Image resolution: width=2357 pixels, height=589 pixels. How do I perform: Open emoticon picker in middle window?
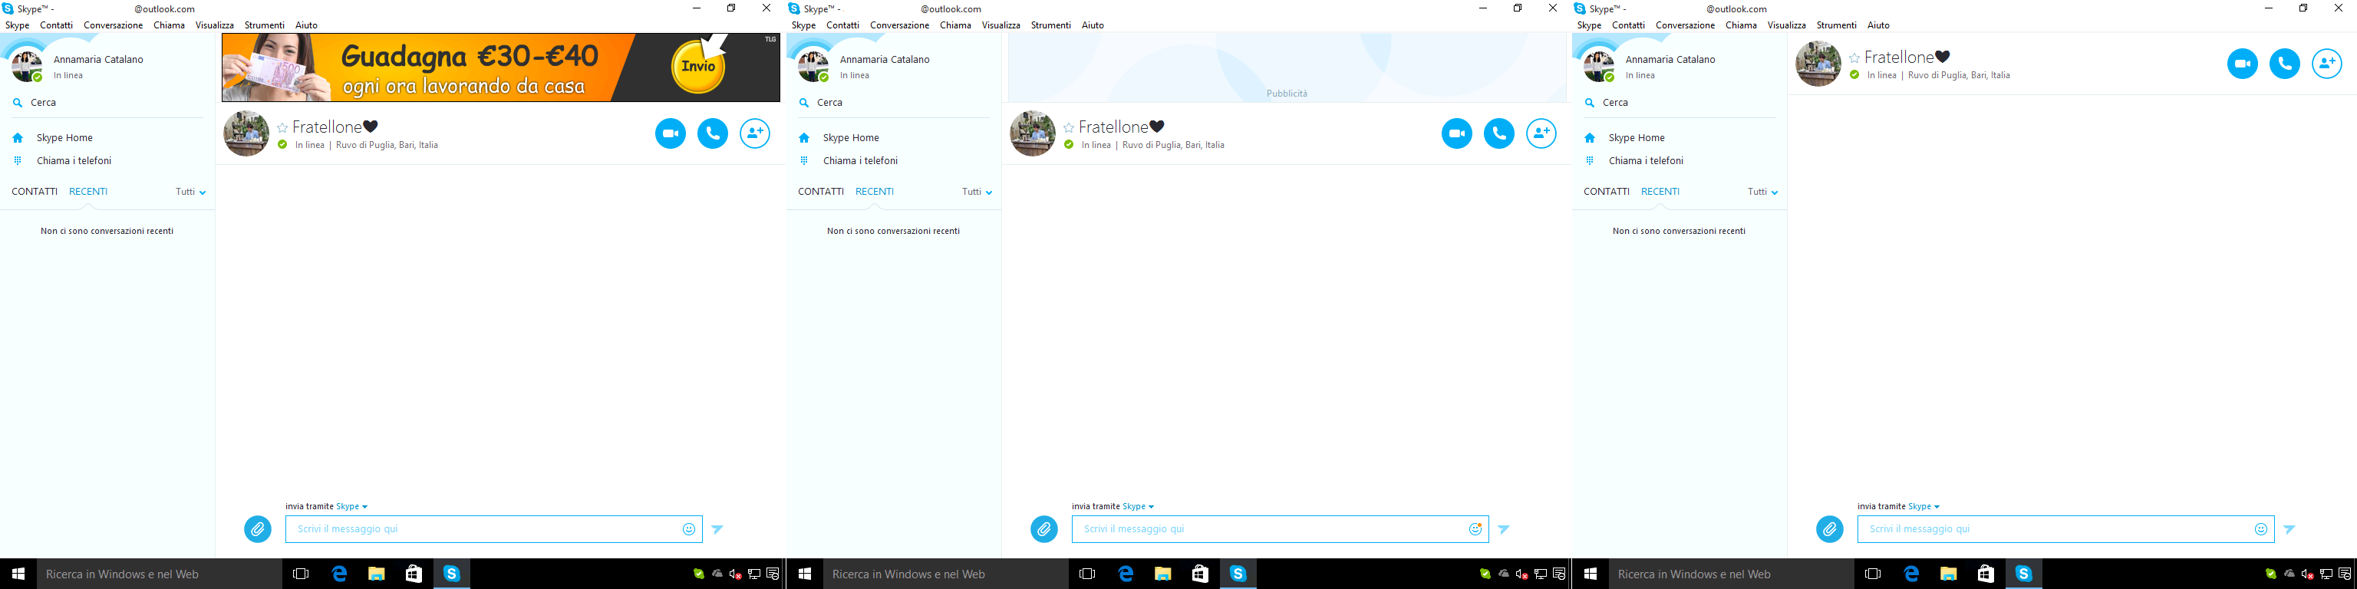tap(1475, 528)
